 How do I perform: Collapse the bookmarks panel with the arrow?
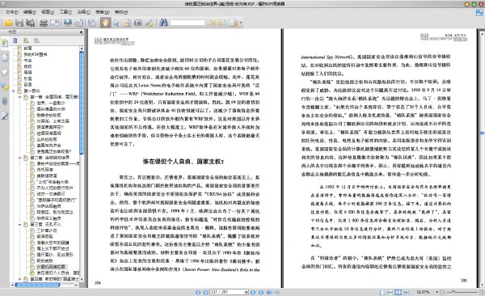81,32
